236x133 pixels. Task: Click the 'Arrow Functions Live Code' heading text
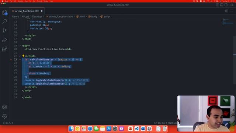tap(48, 49)
